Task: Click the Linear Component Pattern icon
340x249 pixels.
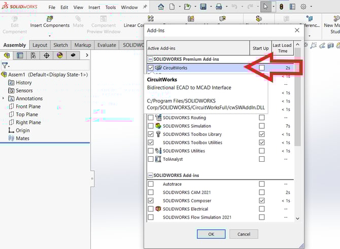Action: tap(151, 19)
